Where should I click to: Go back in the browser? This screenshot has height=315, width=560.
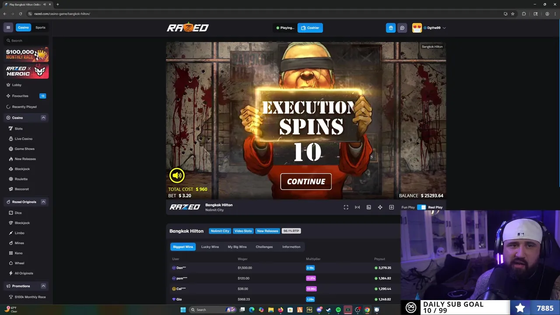tap(5, 14)
